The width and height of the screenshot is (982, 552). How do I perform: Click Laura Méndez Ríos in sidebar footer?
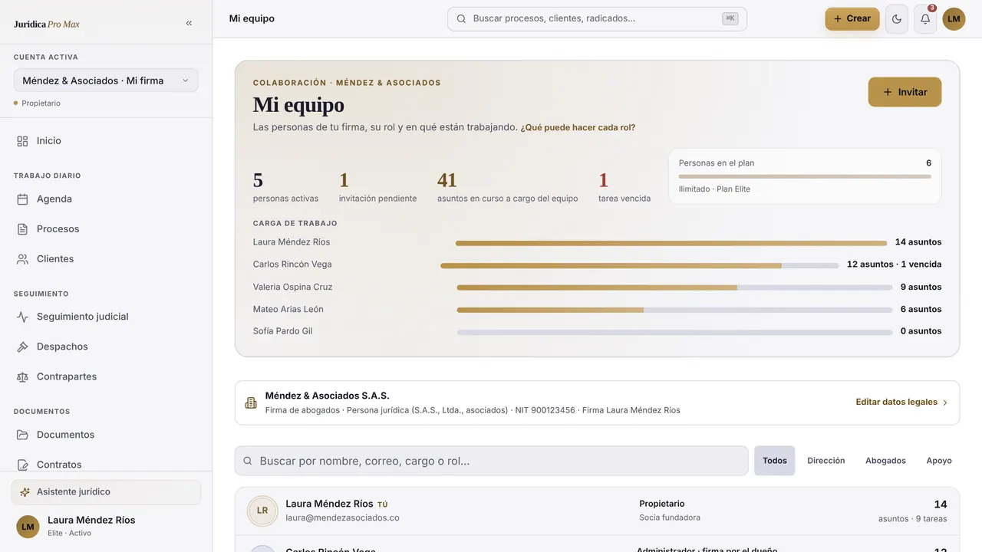click(x=91, y=521)
